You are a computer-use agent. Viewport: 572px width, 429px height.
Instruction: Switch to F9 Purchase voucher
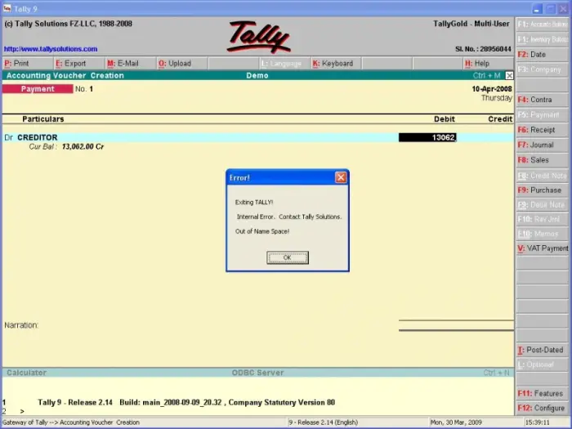click(543, 190)
